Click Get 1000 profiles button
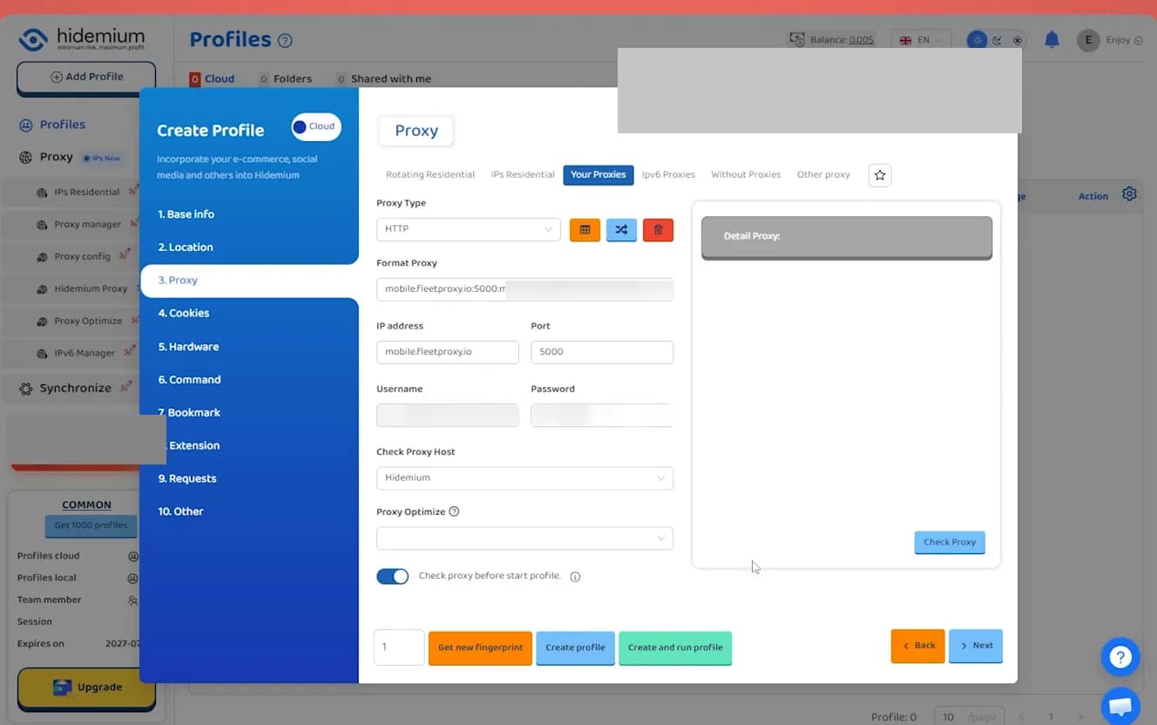 click(91, 525)
